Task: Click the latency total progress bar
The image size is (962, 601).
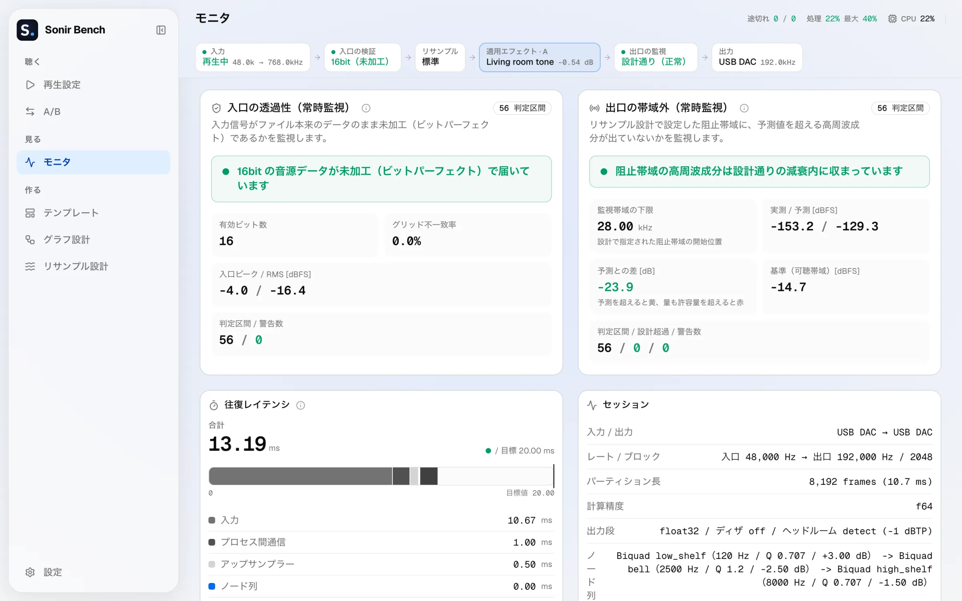Action: coord(381,476)
